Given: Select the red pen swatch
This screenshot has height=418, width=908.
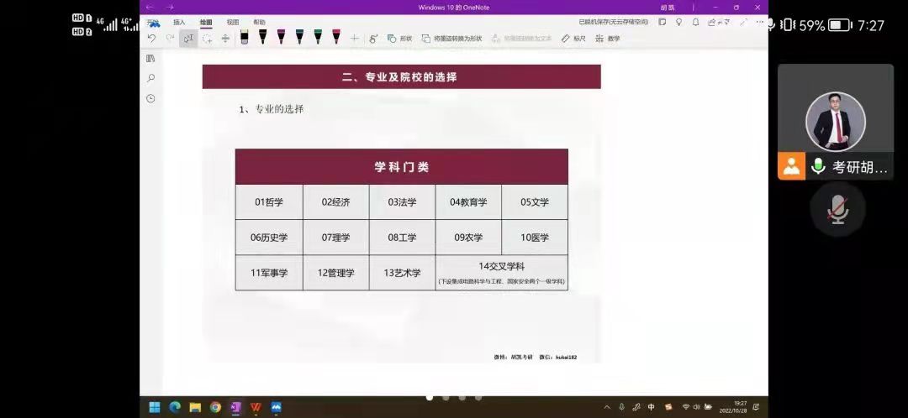Looking at the screenshot, I should click(336, 38).
